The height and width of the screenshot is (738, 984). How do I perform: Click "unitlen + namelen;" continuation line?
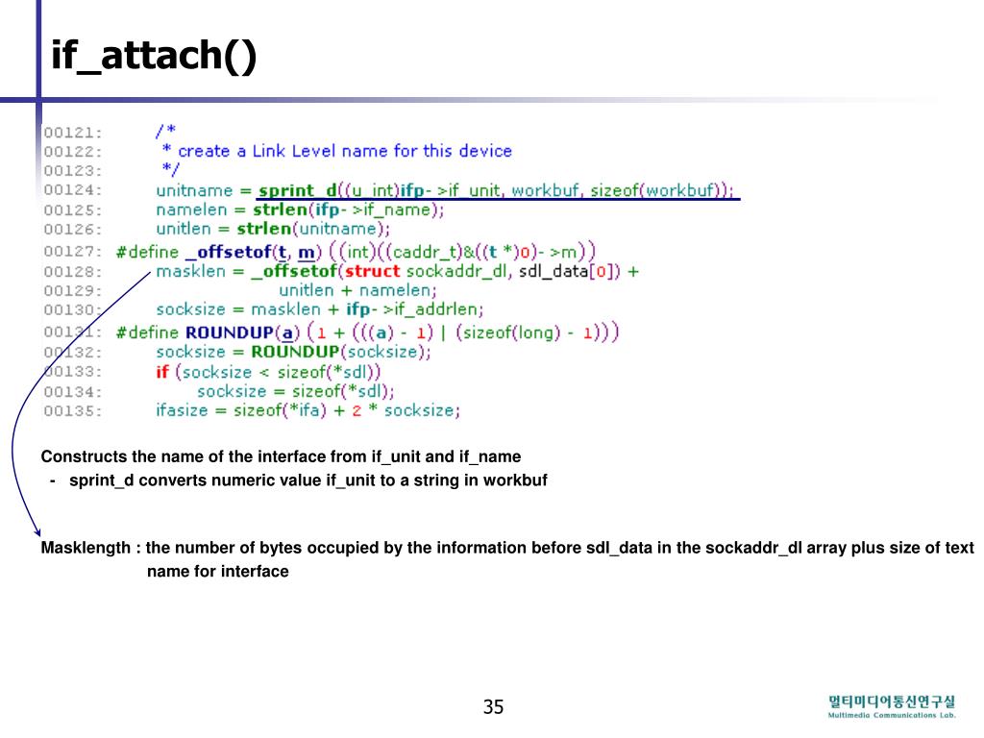[x=357, y=290]
